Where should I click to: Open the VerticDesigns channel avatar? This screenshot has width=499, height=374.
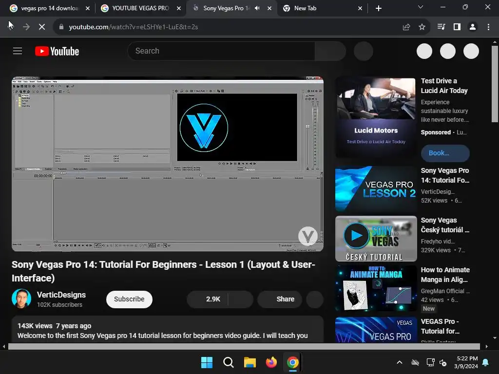click(21, 299)
